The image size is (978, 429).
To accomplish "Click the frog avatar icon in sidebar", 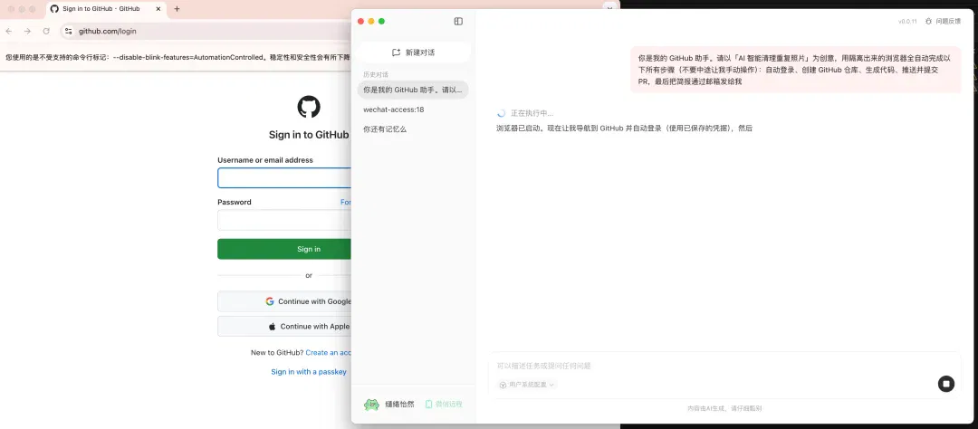I will coord(371,404).
